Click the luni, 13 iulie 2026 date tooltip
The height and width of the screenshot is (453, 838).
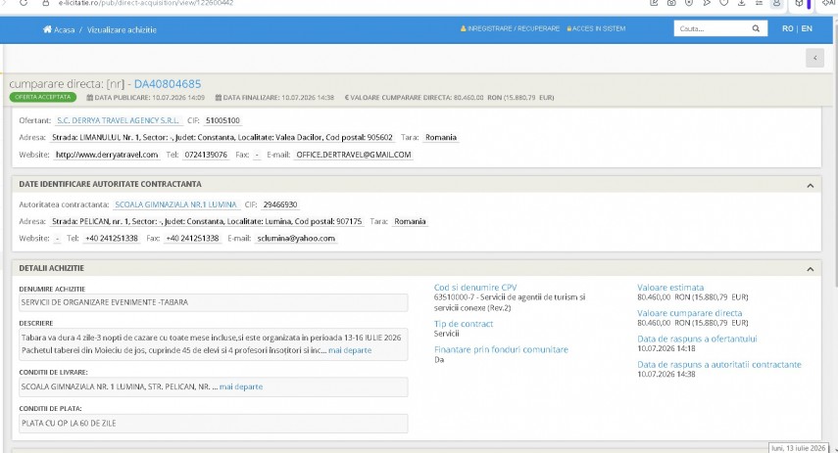point(798,448)
